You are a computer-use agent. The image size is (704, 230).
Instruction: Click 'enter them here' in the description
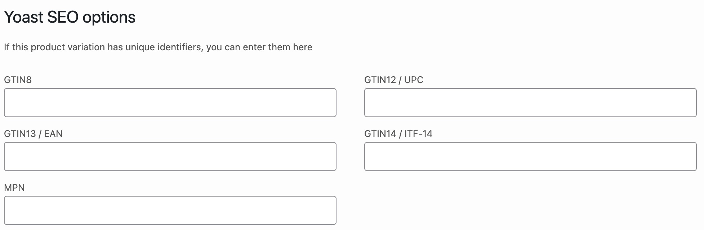click(x=277, y=47)
